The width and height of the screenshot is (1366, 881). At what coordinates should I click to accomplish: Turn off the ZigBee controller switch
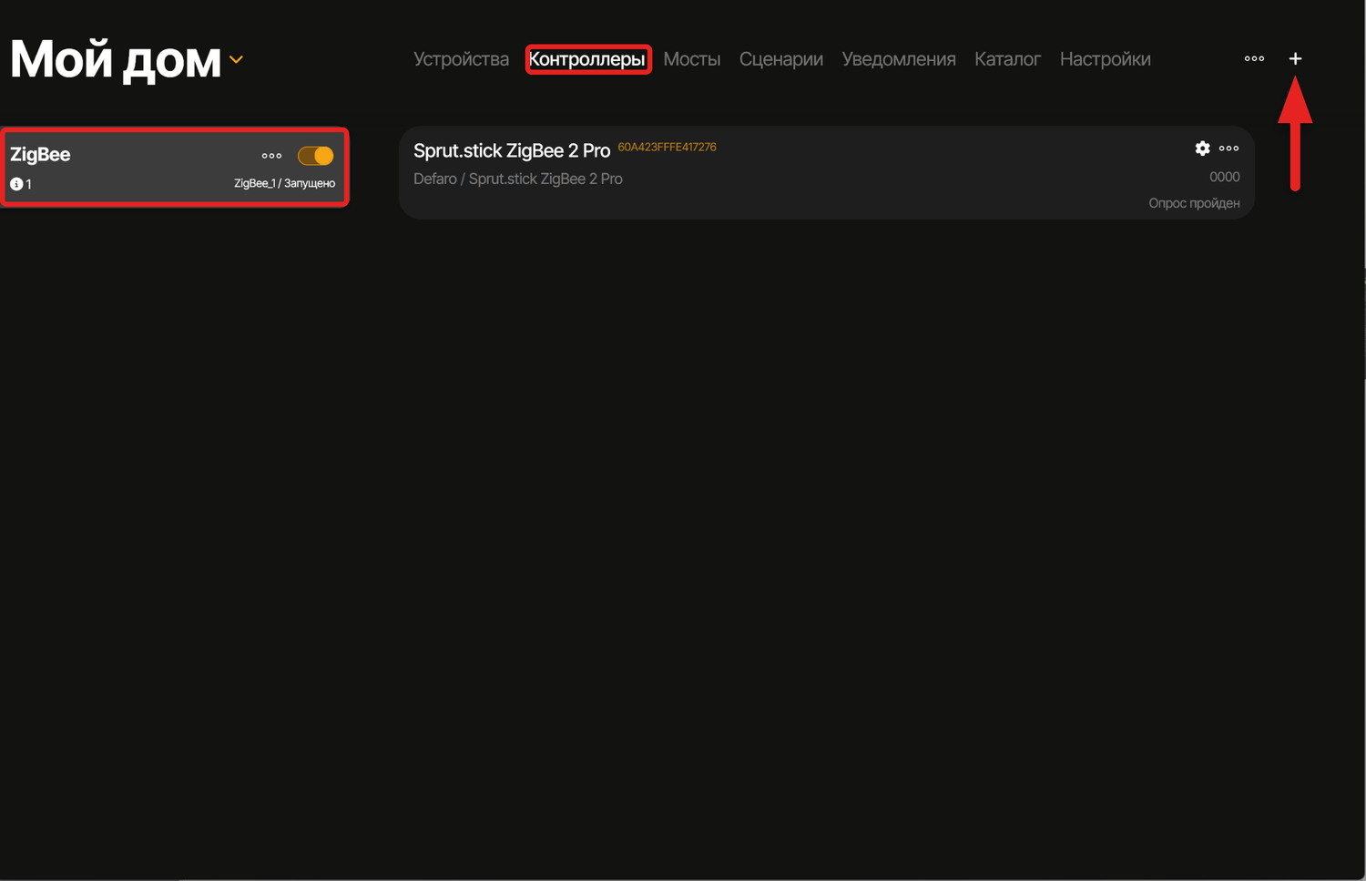pos(316,156)
